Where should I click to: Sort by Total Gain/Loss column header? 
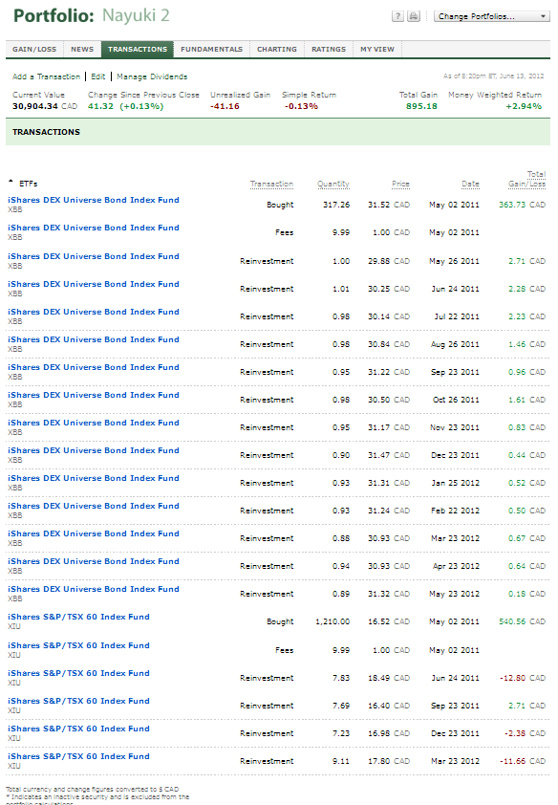point(526,179)
